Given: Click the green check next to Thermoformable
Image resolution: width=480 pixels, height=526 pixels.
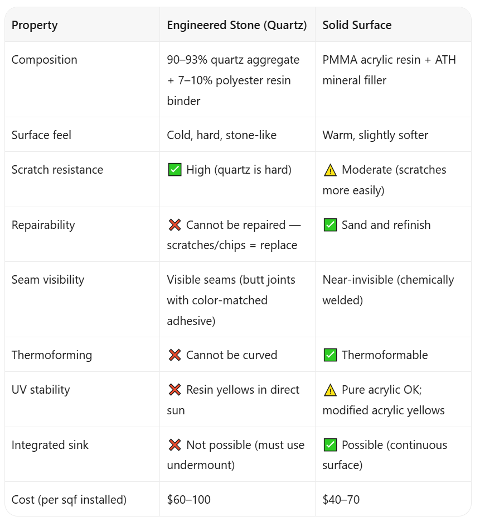Looking at the screenshot, I should (330, 355).
